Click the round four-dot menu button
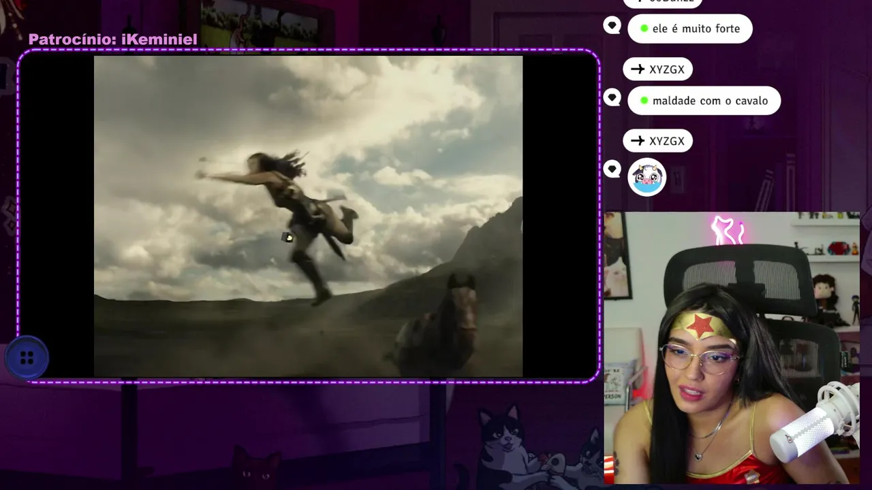The width and height of the screenshot is (872, 490). pos(27,358)
